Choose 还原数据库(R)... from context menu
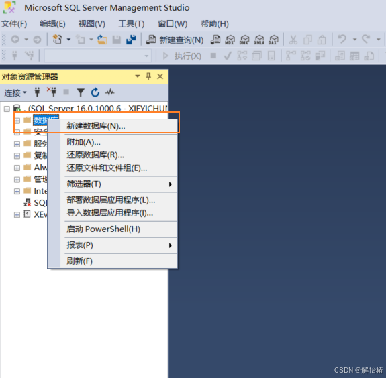The image size is (386, 378). coord(113,155)
